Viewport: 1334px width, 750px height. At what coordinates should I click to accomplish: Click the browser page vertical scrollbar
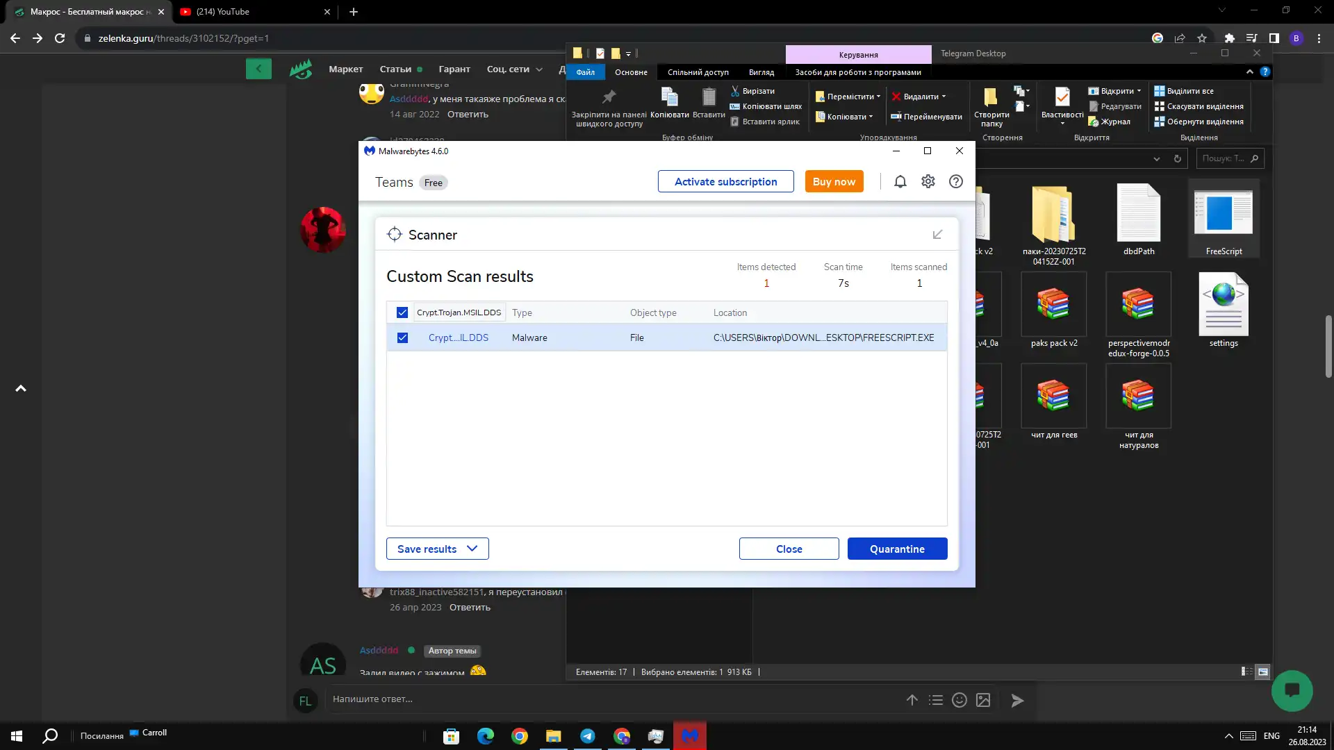click(x=1328, y=346)
